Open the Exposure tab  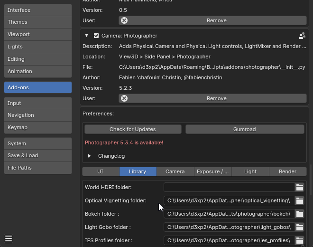(x=213, y=171)
